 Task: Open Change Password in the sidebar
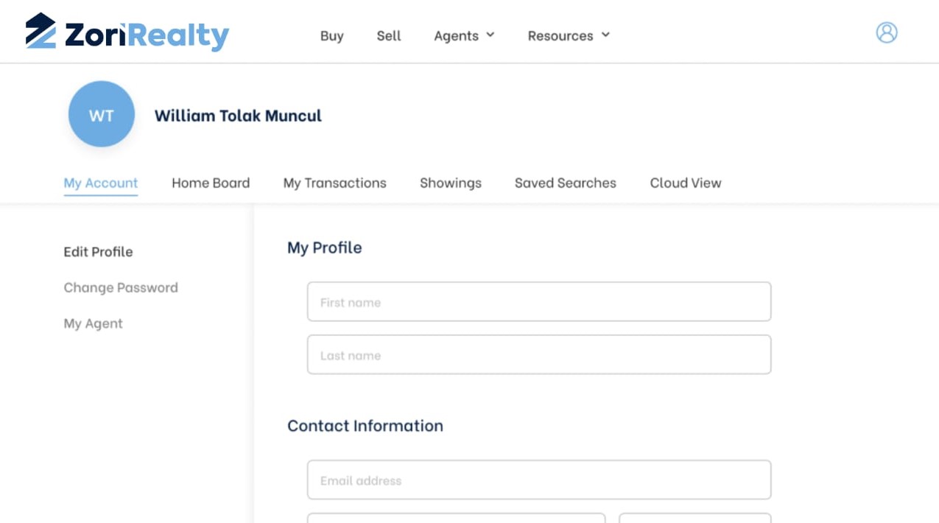(x=121, y=288)
